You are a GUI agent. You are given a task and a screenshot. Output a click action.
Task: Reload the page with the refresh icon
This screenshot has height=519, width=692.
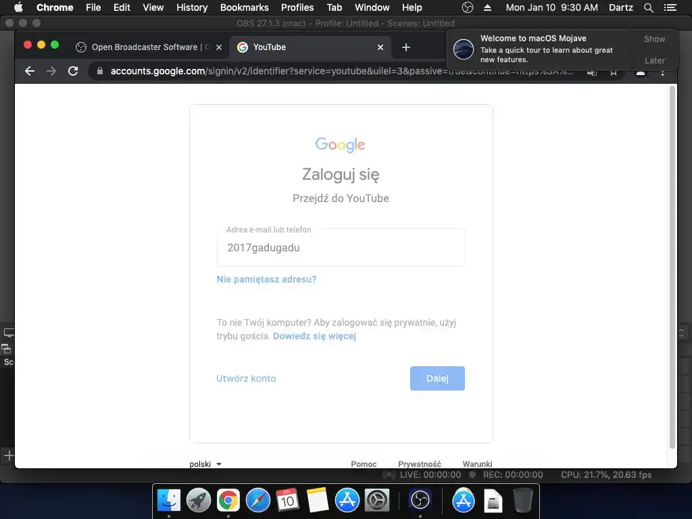(x=73, y=71)
